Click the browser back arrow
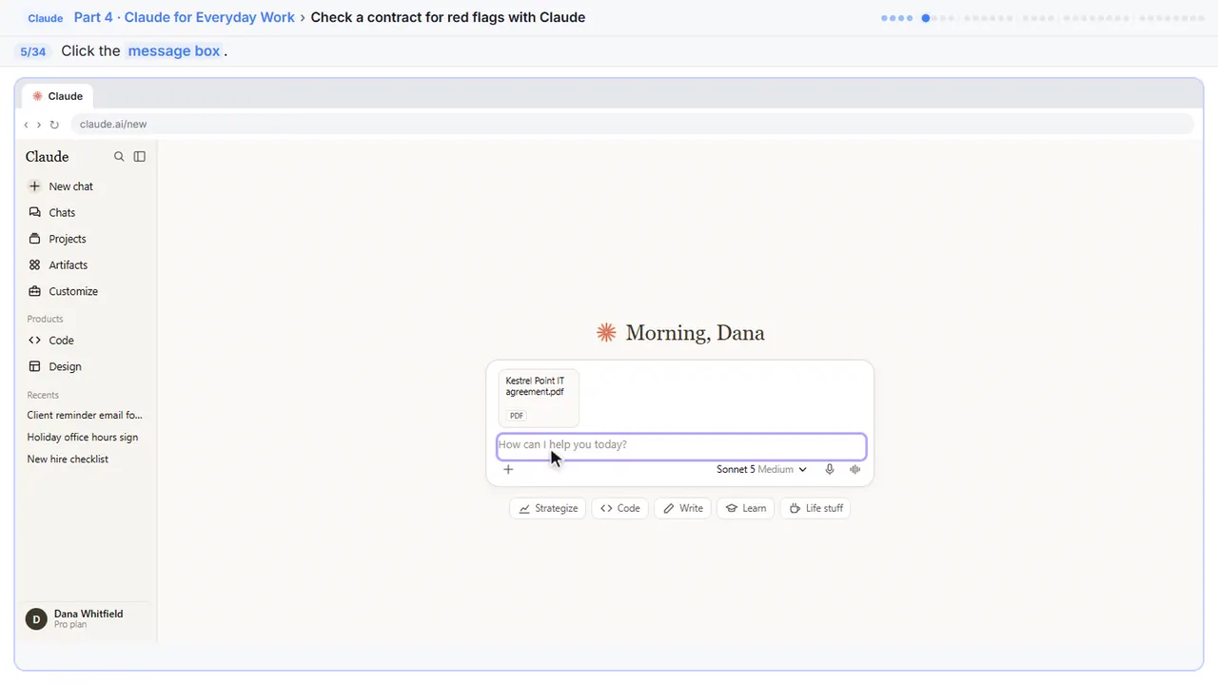This screenshot has width=1218, height=685. click(x=27, y=125)
